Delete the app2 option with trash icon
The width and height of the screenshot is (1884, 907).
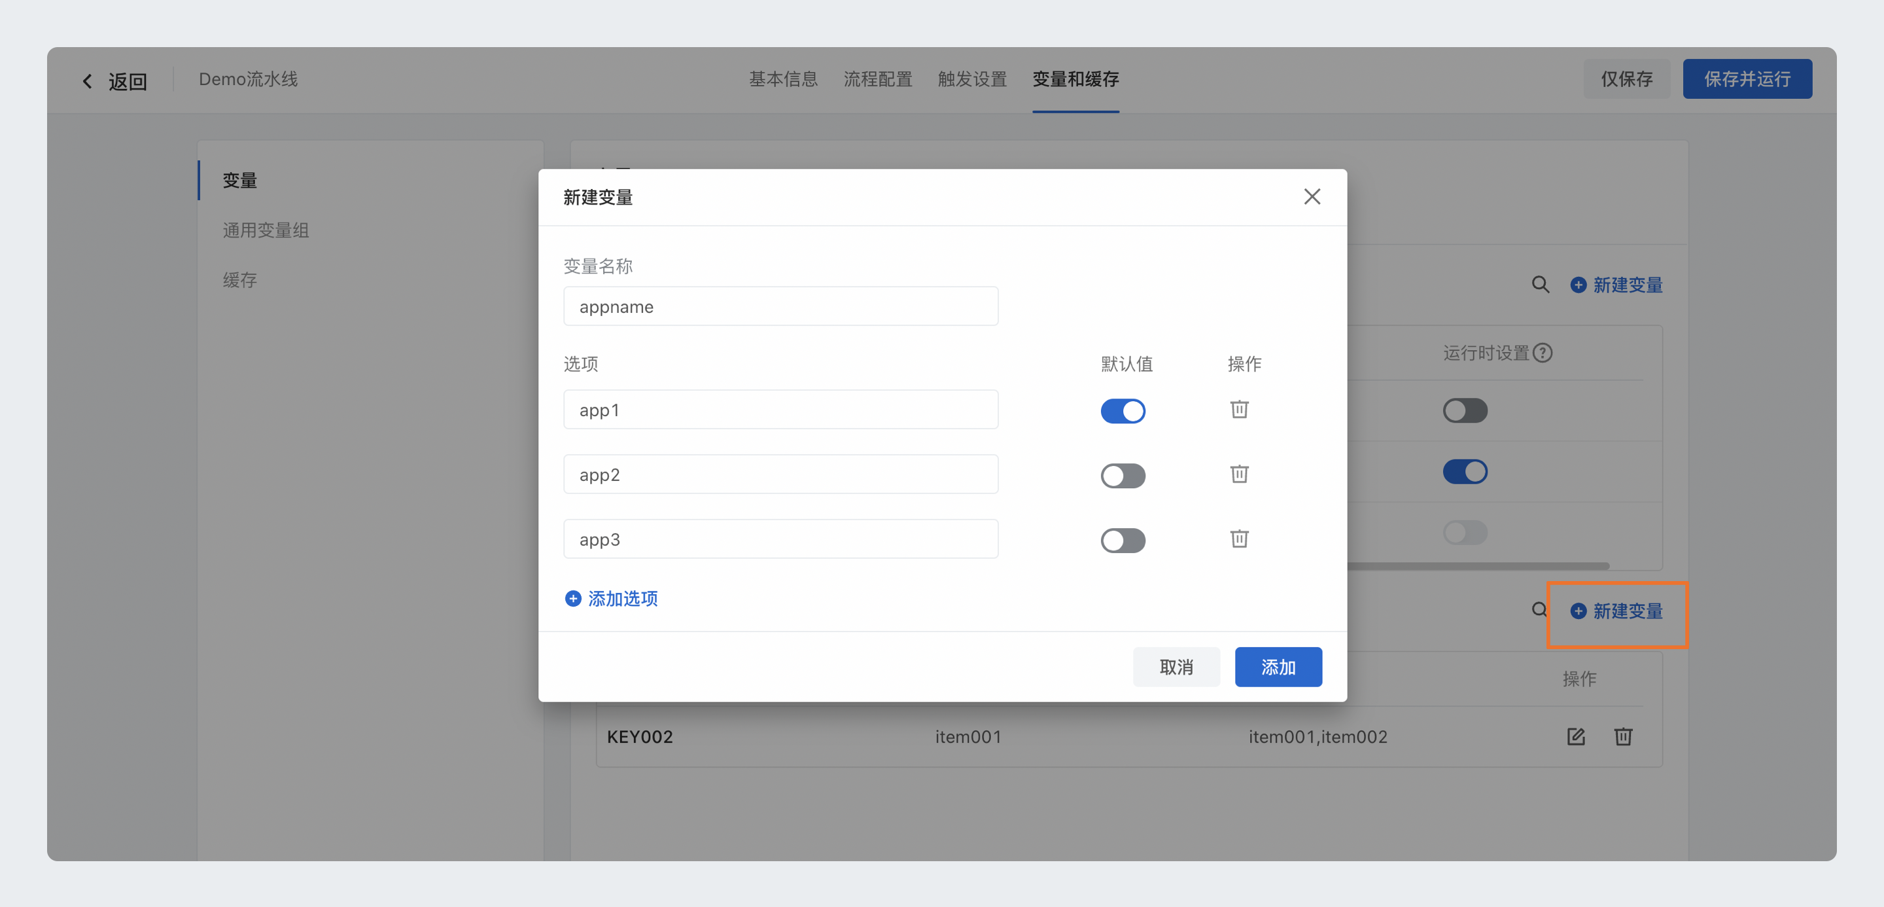coord(1239,474)
